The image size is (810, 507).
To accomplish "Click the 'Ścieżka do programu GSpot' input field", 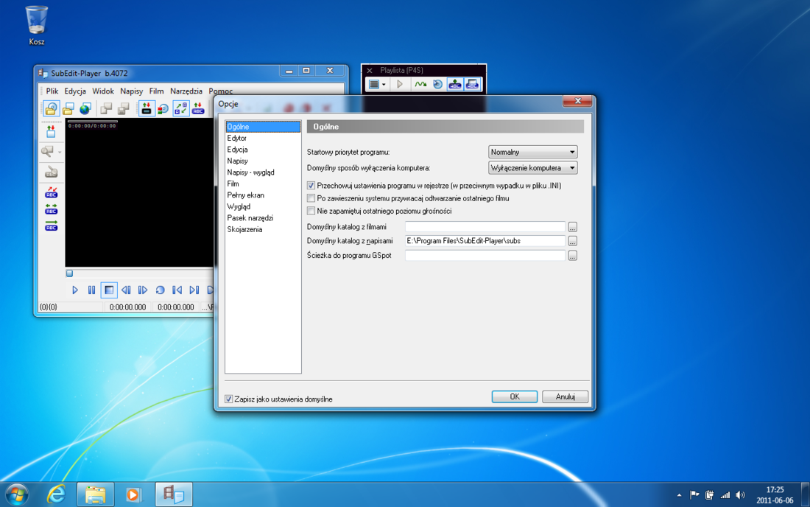I will click(x=485, y=255).
